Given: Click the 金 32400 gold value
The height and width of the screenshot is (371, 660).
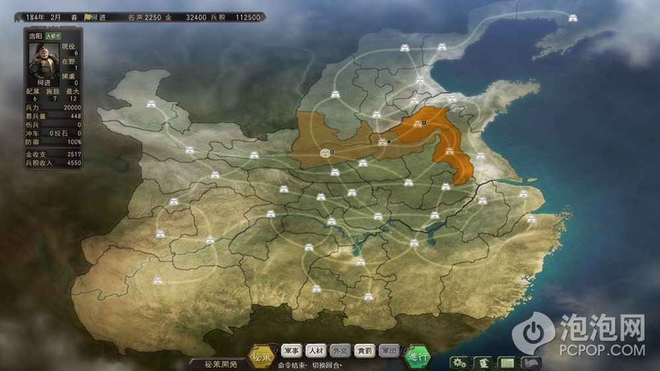Looking at the screenshot, I should (186, 17).
